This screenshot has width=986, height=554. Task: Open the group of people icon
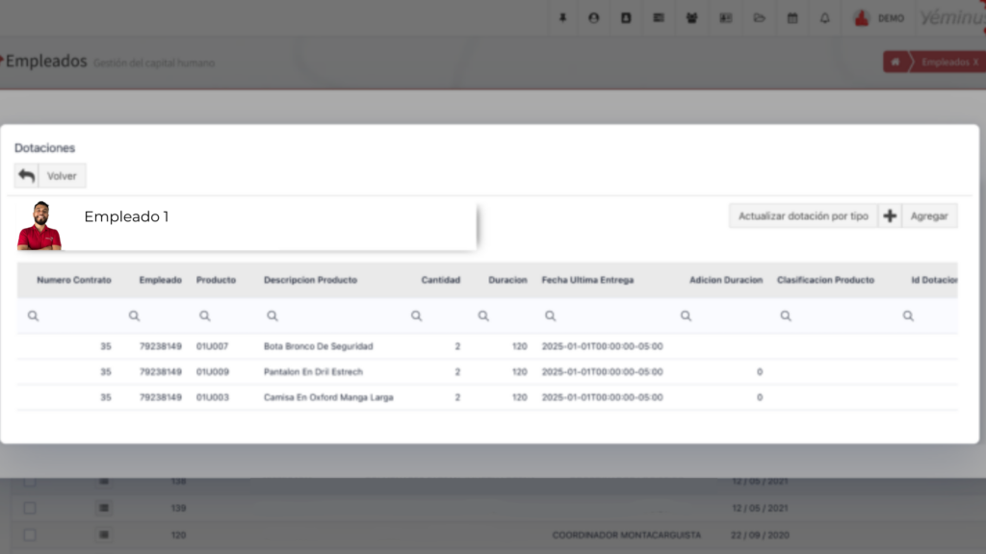[x=692, y=17]
